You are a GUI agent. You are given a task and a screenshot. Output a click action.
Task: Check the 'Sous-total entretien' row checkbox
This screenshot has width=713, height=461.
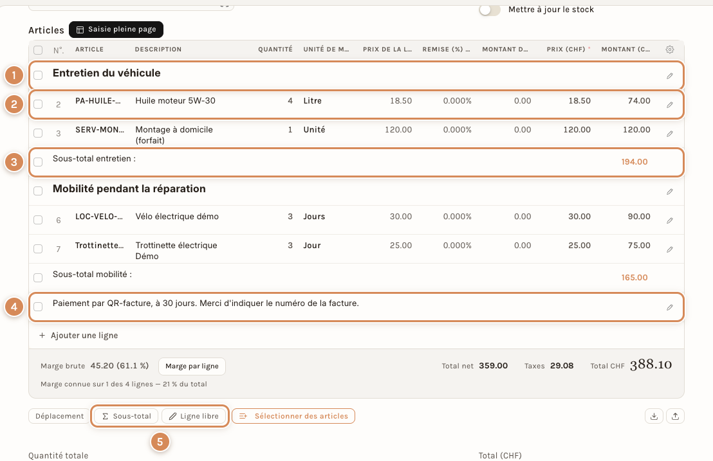(x=38, y=161)
